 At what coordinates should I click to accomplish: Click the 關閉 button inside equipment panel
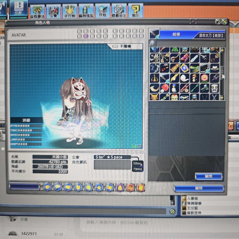[208, 177]
